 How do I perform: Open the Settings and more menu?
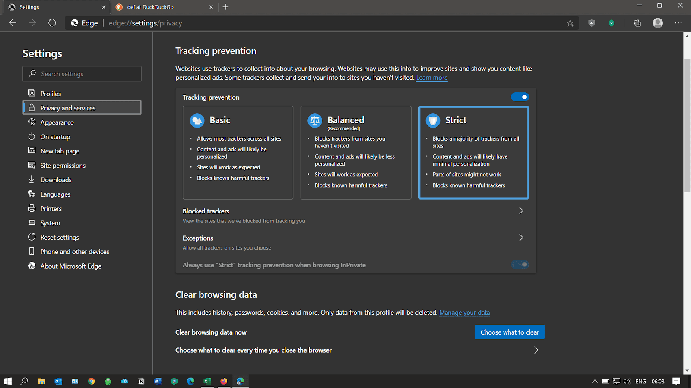tap(678, 23)
